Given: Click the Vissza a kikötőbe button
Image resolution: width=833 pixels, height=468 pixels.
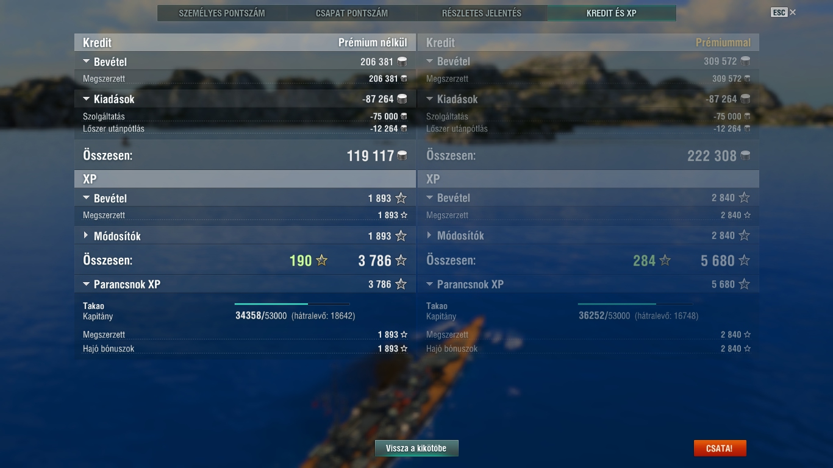Looking at the screenshot, I should [x=416, y=448].
